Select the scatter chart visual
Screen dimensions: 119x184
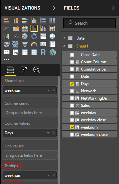pyautogui.click(x=16, y=36)
